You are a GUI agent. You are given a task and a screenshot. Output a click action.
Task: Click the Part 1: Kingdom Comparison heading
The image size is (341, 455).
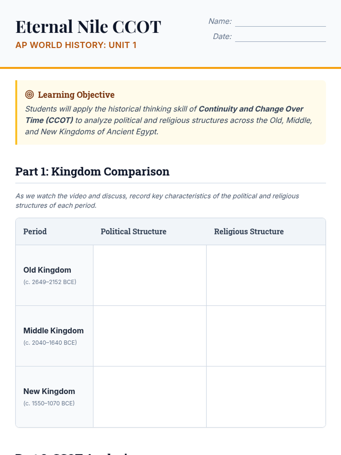click(92, 171)
